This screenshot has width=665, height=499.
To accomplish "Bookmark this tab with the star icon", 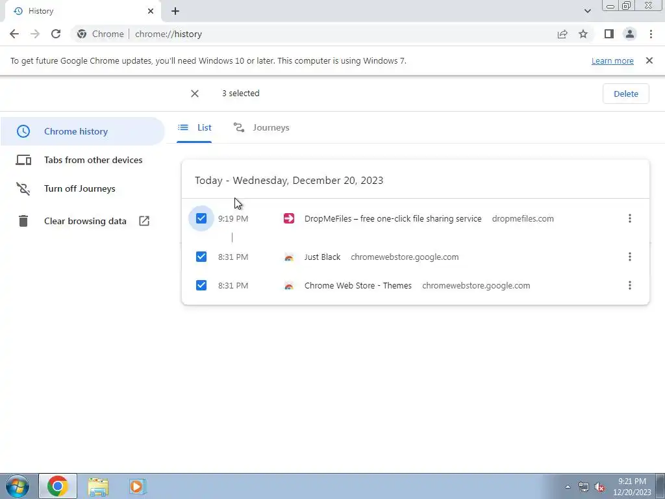I will click(583, 34).
